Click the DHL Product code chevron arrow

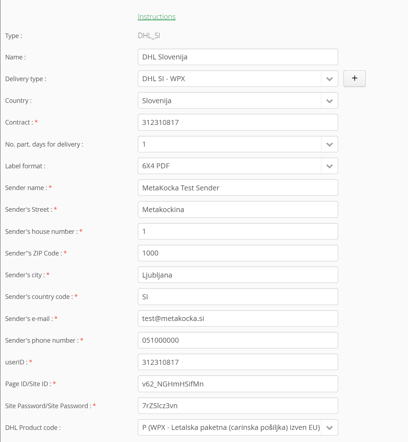click(x=330, y=428)
